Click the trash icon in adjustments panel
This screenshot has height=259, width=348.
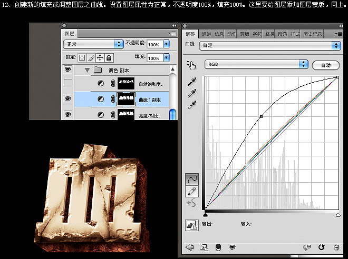click(x=336, y=247)
